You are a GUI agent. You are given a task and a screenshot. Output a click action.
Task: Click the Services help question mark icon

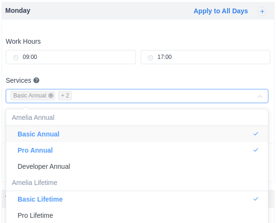pos(37,80)
